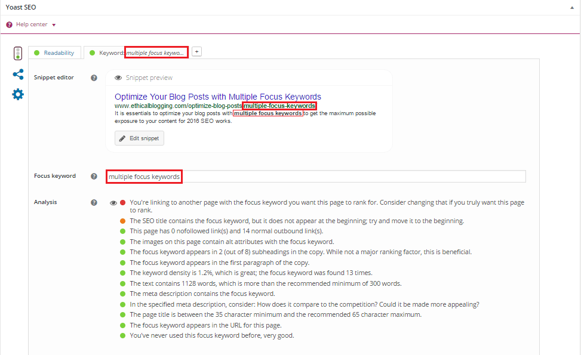Toggle the marks-in-text eye in Analysis
This screenshot has height=355, width=581.
click(x=113, y=202)
